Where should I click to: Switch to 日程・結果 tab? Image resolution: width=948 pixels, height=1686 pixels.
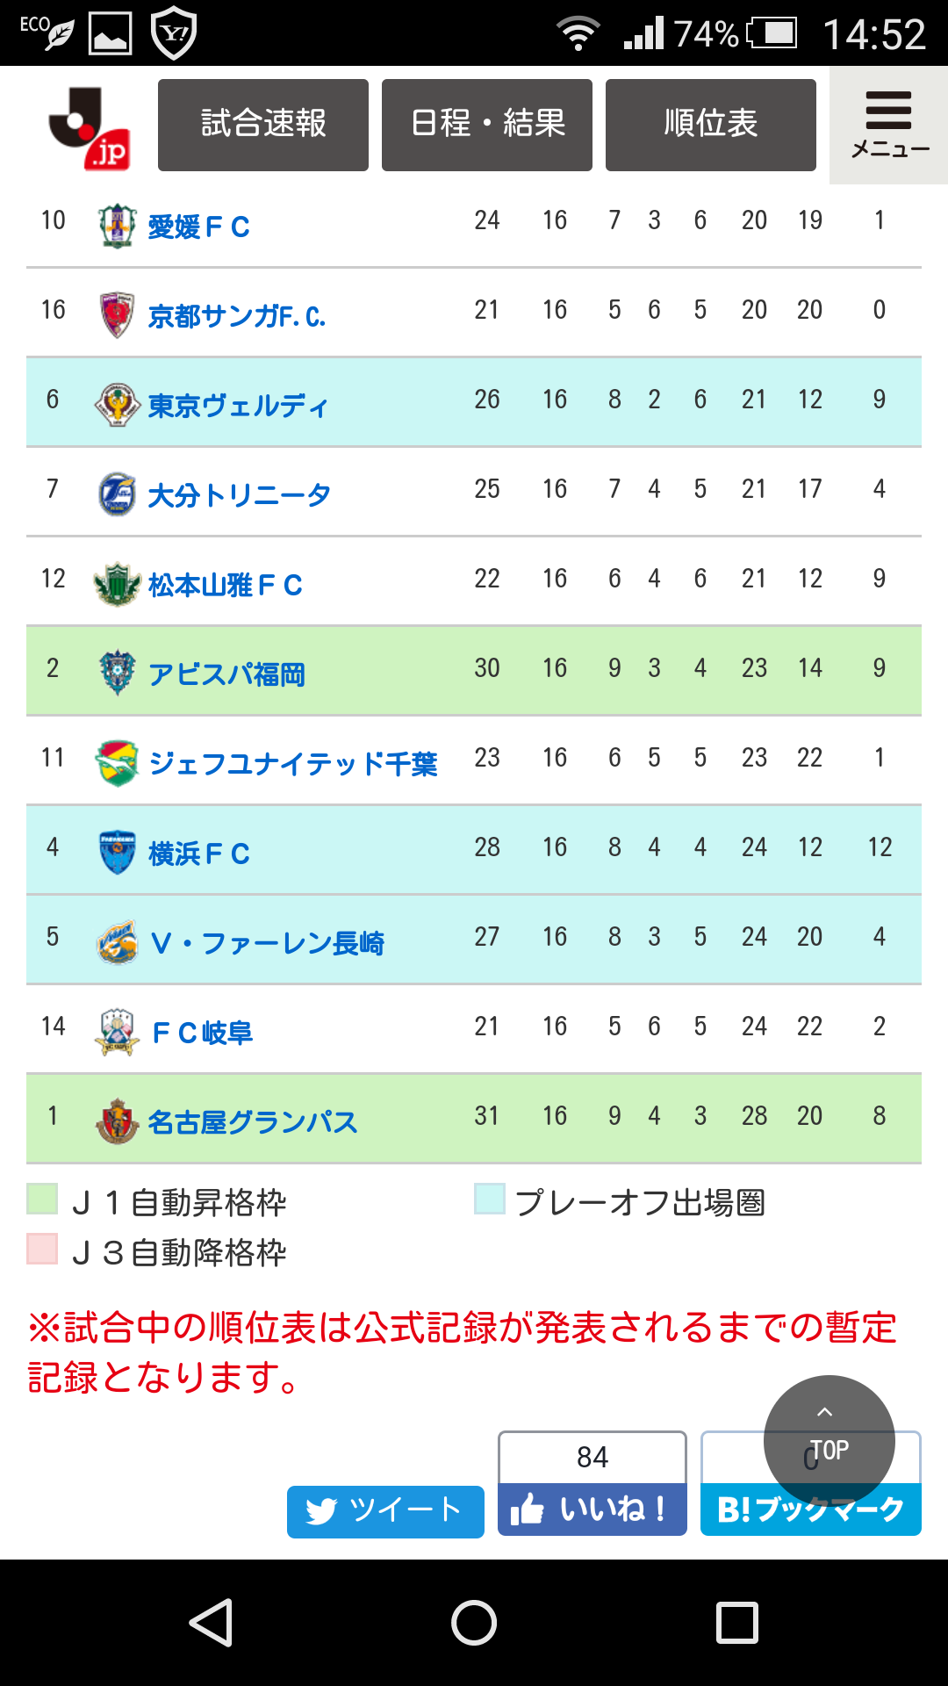click(x=487, y=125)
